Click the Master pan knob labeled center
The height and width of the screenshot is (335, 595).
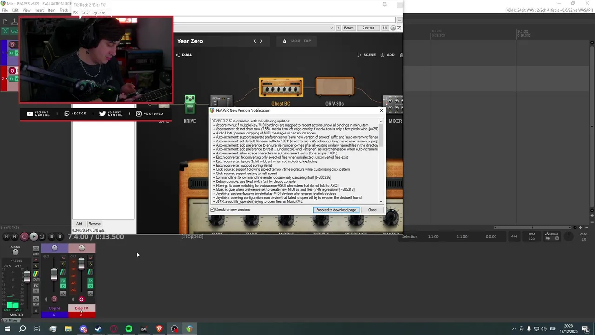15,252
